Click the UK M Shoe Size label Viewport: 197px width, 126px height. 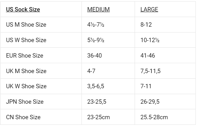26,71
